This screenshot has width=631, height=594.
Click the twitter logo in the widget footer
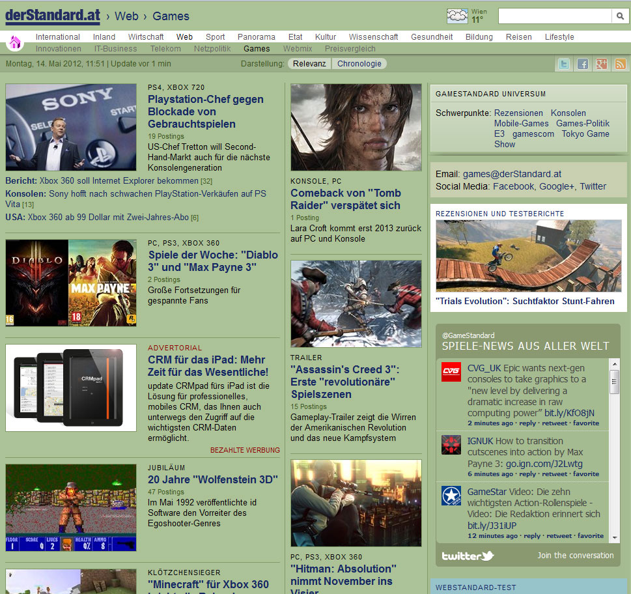pos(468,556)
